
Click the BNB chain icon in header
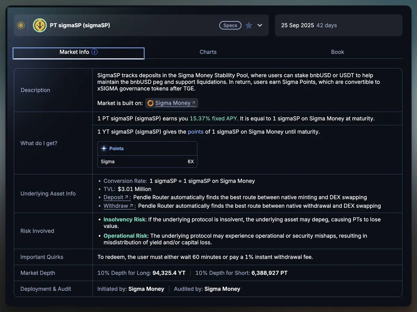(21, 25)
